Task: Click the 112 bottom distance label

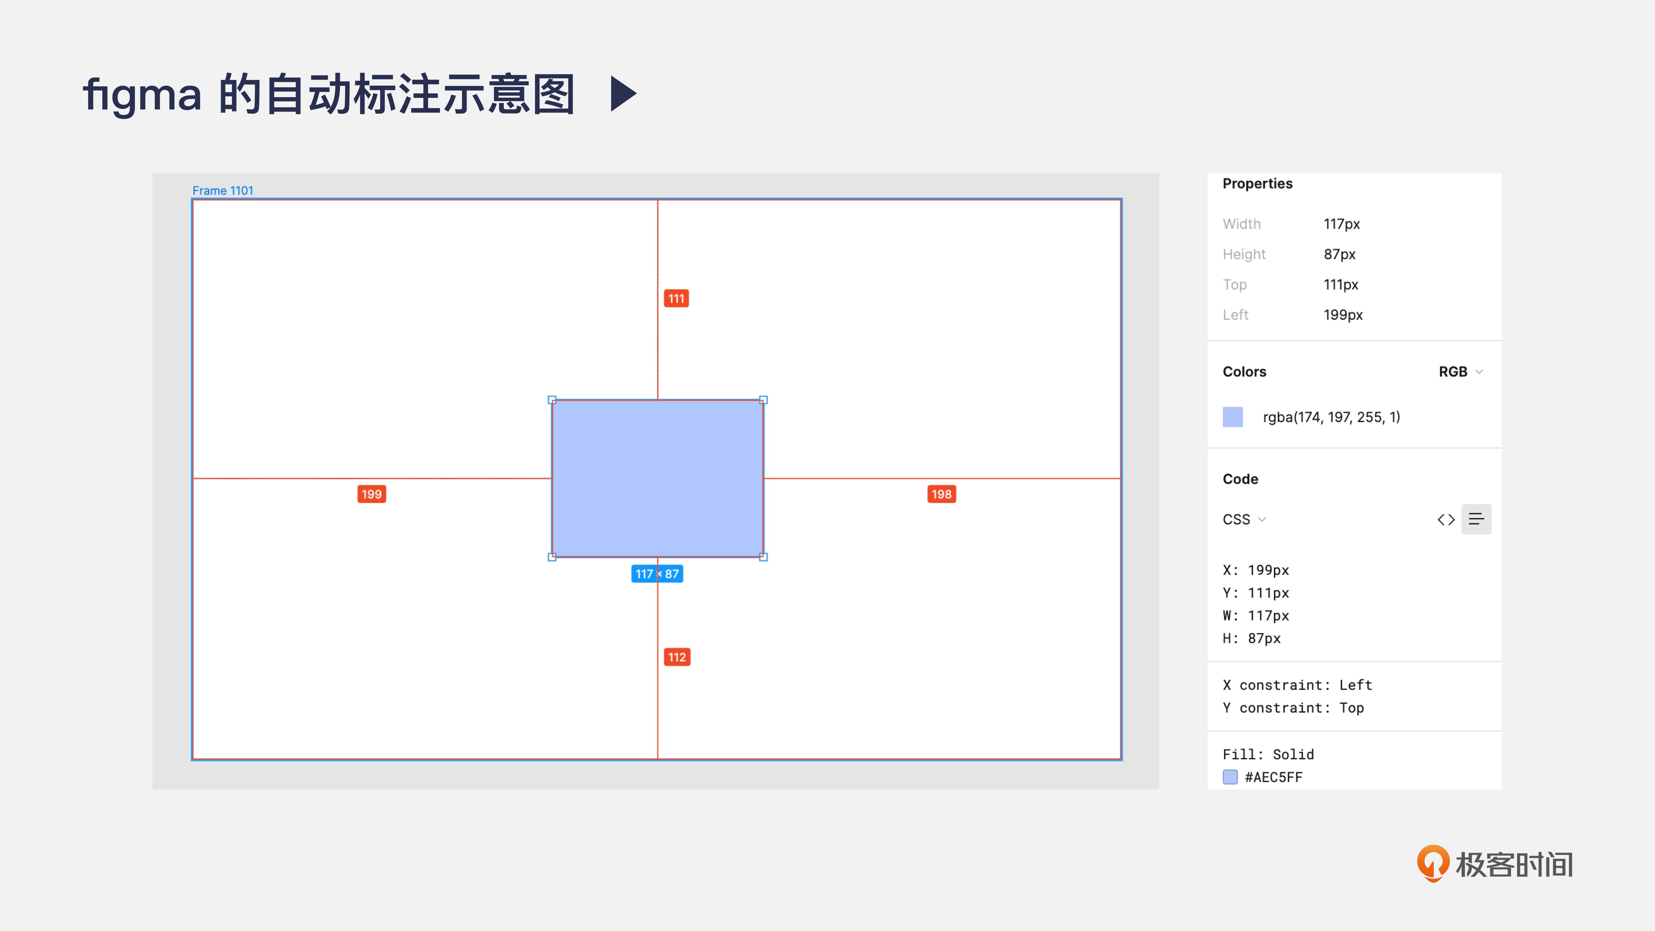Action: point(677,657)
